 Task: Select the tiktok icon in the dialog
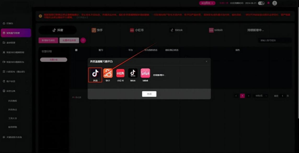(133, 73)
